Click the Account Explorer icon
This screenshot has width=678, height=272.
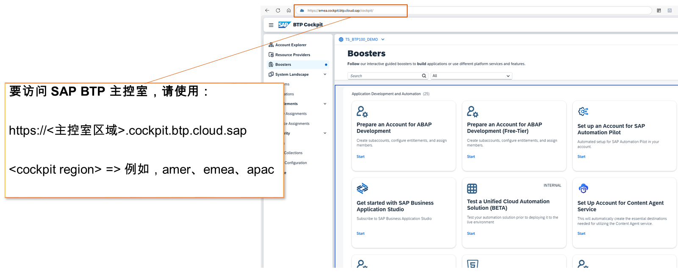pos(271,45)
